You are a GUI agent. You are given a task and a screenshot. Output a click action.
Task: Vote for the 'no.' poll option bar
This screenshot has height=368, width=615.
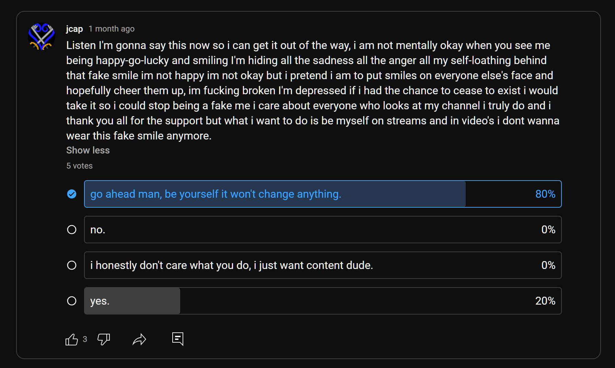(x=323, y=230)
